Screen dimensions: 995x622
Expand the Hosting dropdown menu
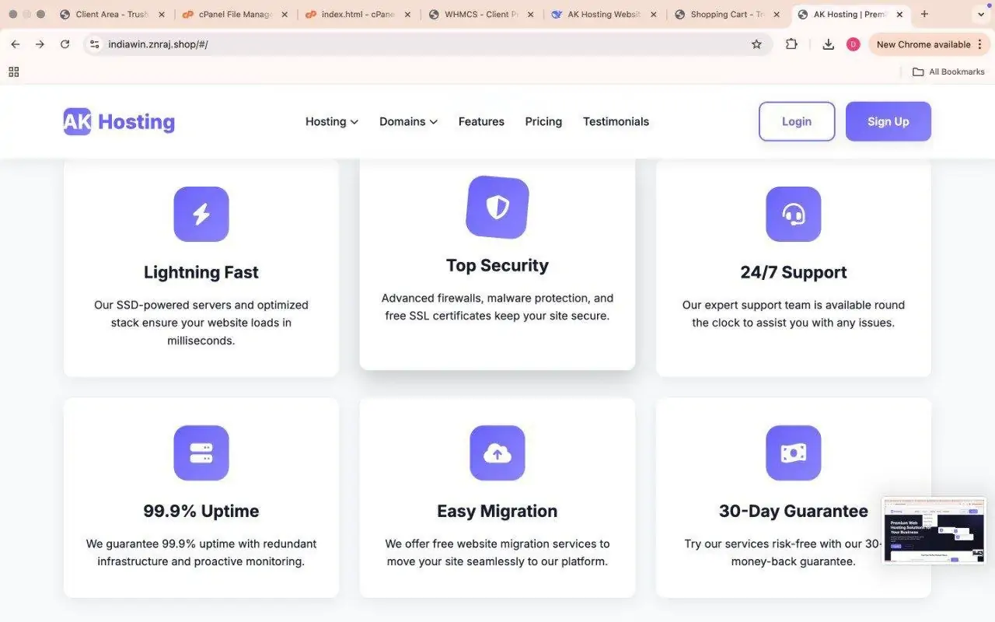click(x=331, y=121)
